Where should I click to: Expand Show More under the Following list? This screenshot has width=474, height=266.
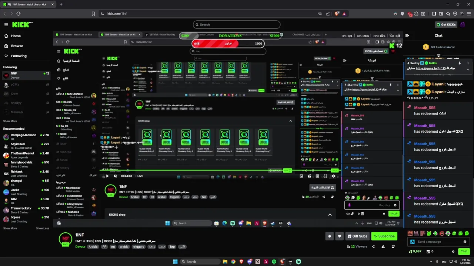[10, 121]
